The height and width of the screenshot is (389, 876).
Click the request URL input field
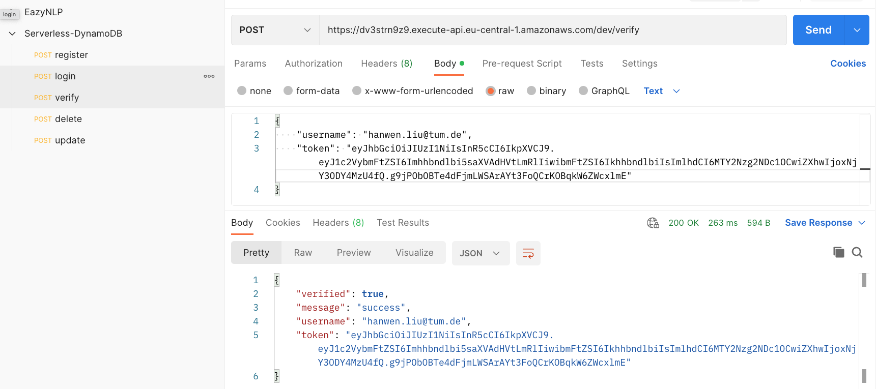553,30
